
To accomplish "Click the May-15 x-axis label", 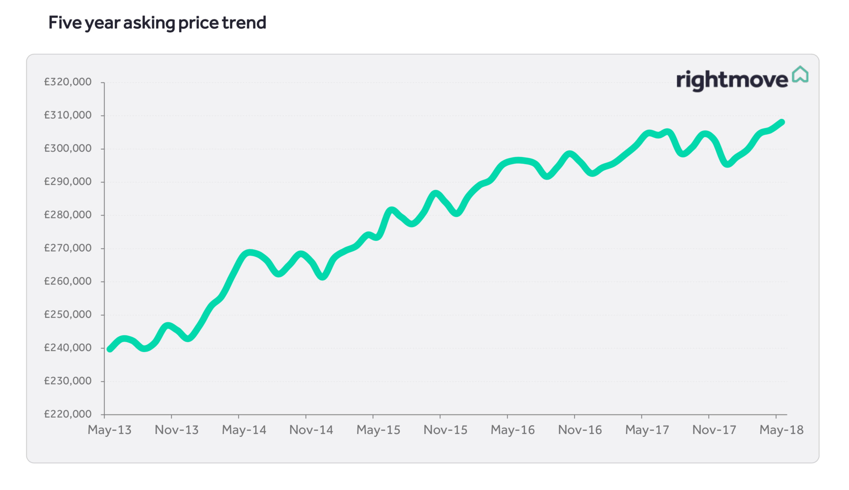I will point(378,430).
